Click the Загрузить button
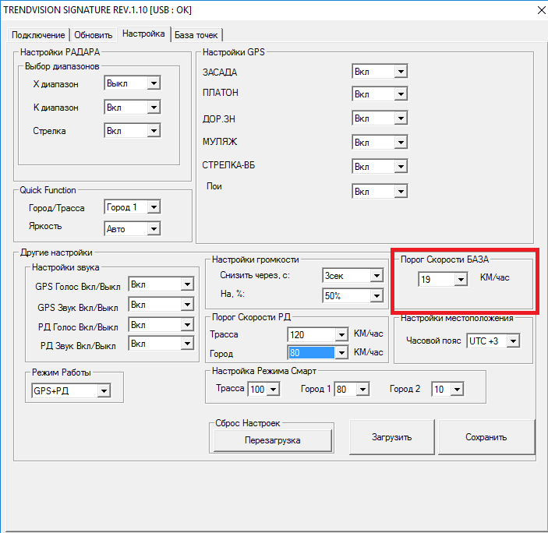548x533 pixels. pos(391,437)
